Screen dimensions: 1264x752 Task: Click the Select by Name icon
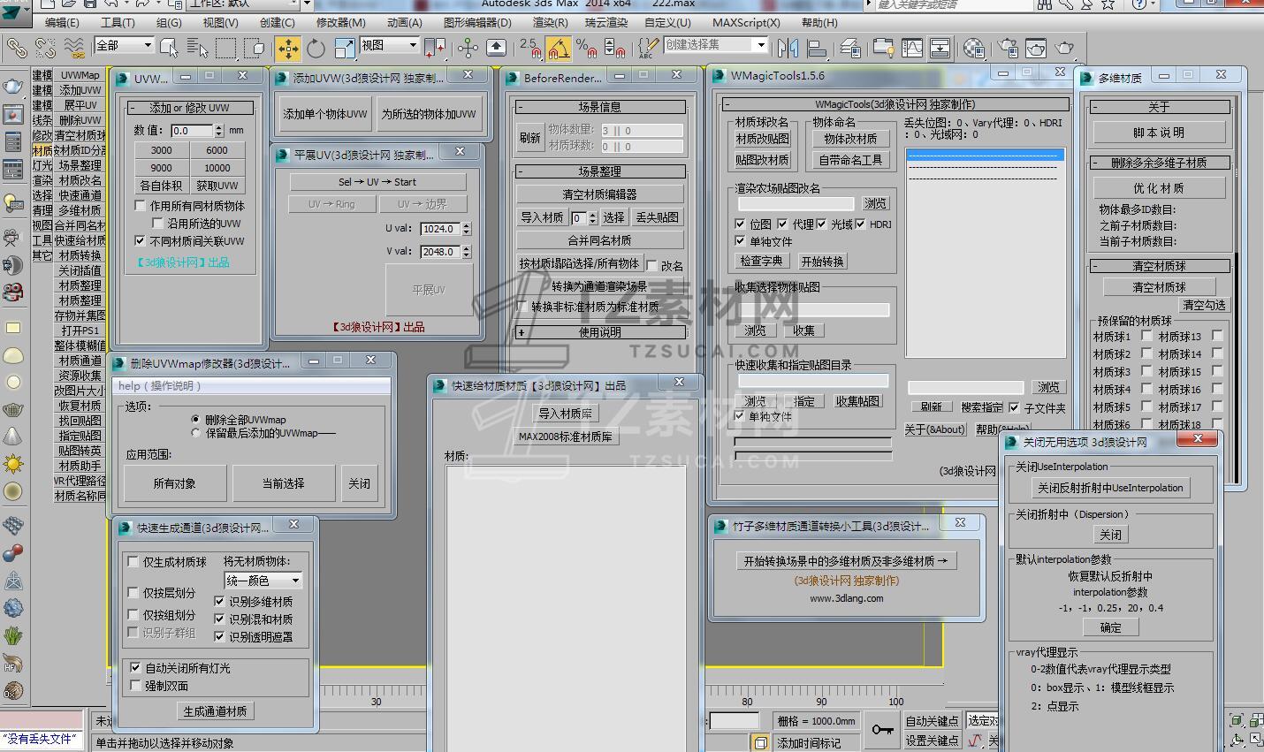pos(198,48)
